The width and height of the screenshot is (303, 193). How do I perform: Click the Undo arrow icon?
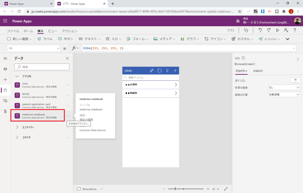point(260,30)
